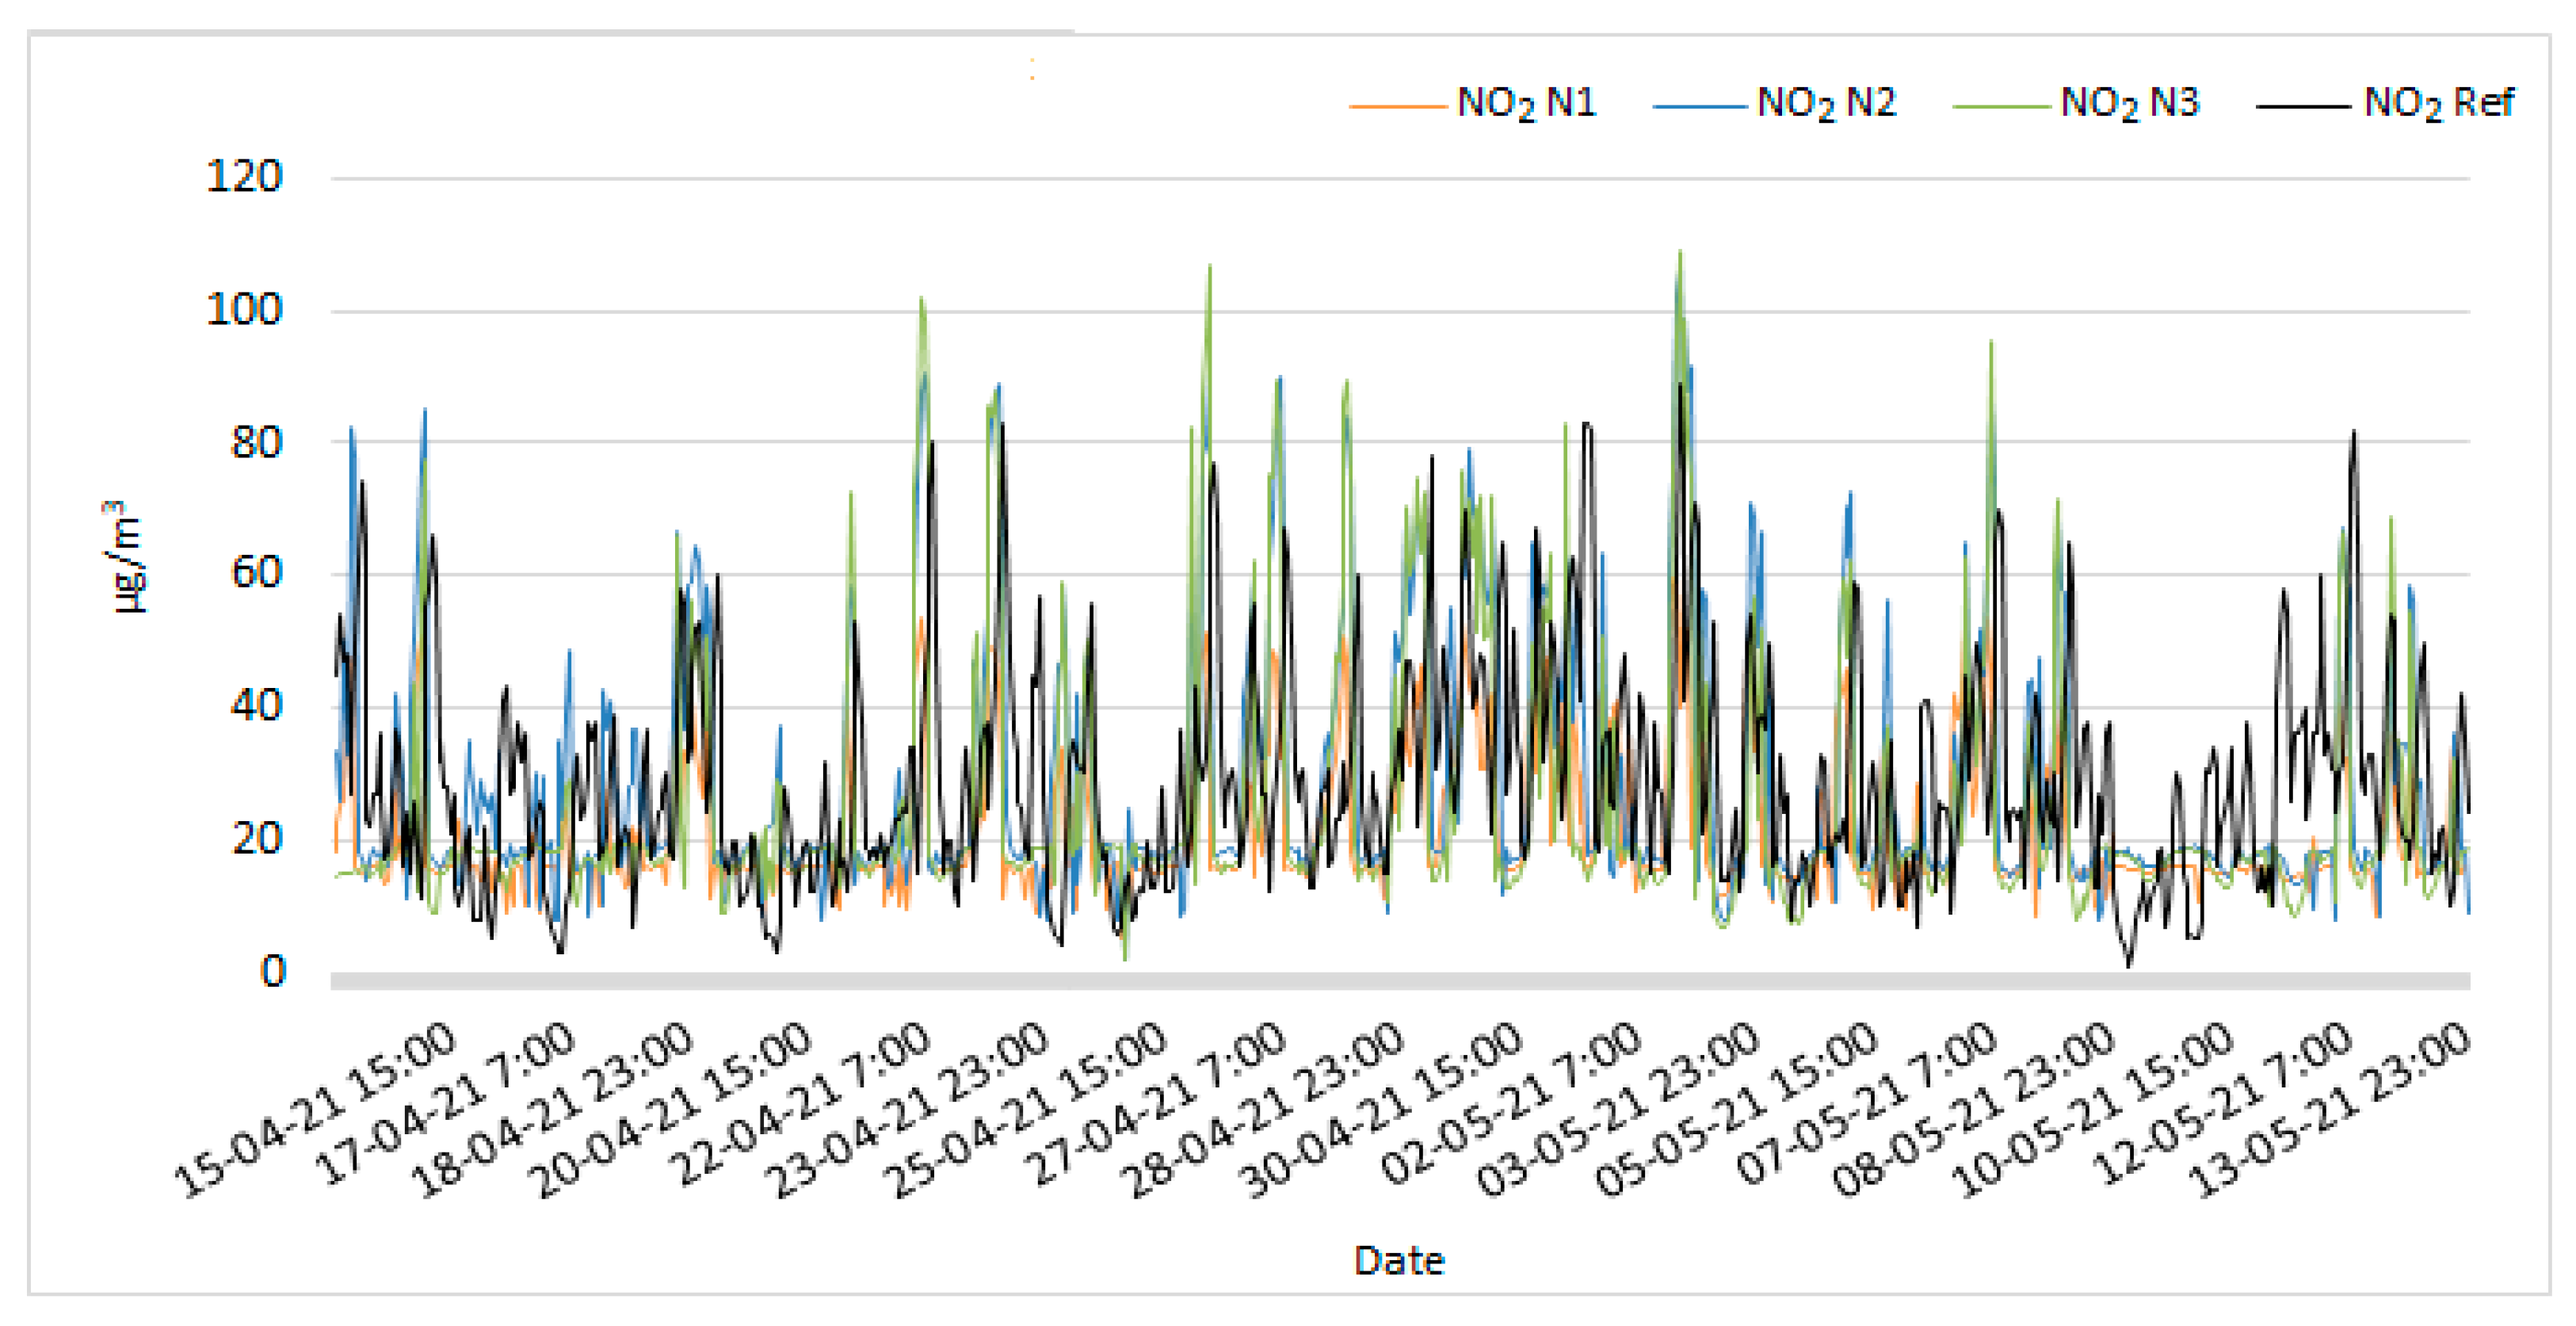Click the NO2 N3 legend entry

pyautogui.click(x=2129, y=103)
